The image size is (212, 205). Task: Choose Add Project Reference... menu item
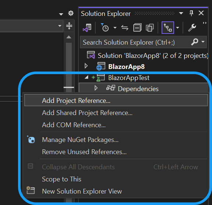(x=116, y=100)
